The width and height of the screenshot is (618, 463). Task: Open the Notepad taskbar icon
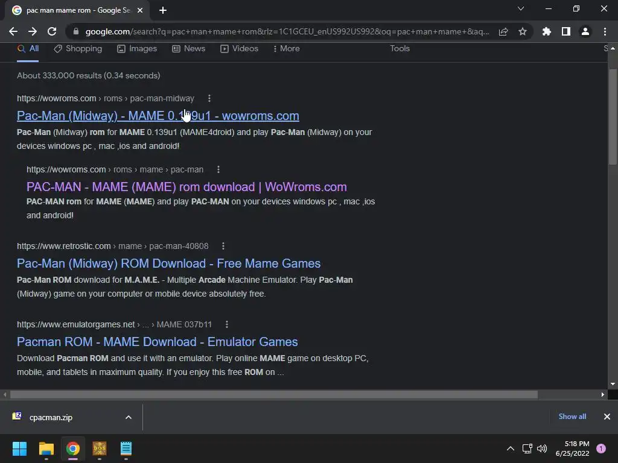[126, 449]
